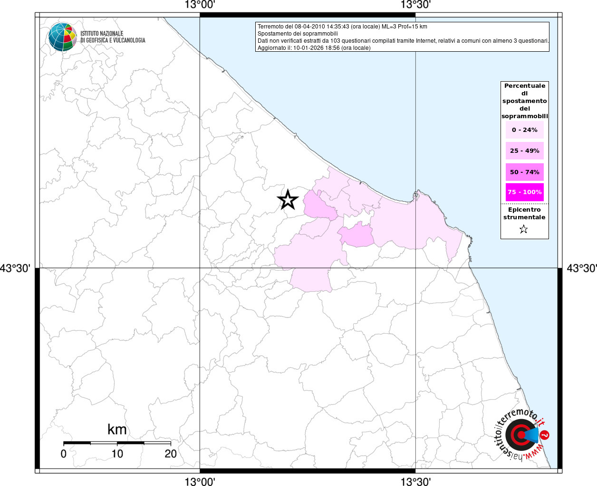Click the 'km' scale bar label
The height and width of the screenshot is (486, 597).
117,430
